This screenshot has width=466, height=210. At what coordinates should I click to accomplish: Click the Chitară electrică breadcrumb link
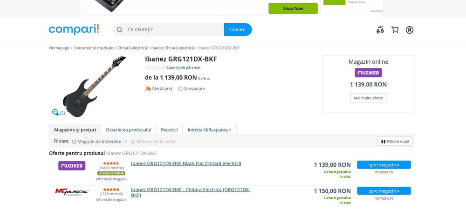tap(132, 48)
